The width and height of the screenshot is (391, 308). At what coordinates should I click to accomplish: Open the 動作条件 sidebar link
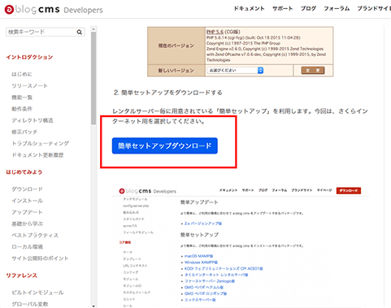[22, 109]
